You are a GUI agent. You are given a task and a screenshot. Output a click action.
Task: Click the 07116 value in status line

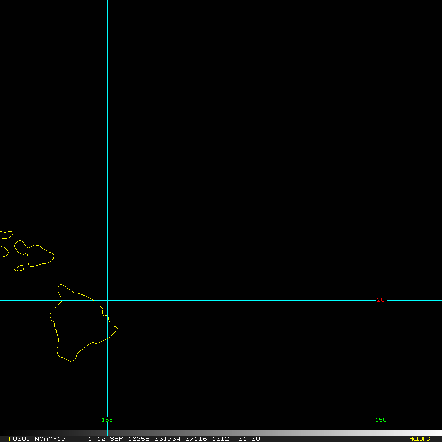pos(194,439)
